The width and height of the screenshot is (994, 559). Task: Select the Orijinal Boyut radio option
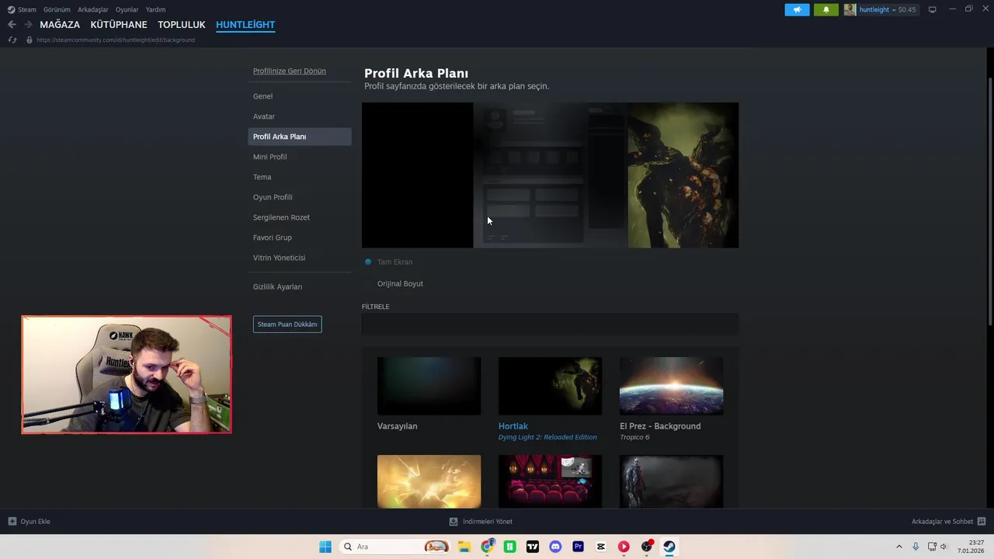click(368, 283)
